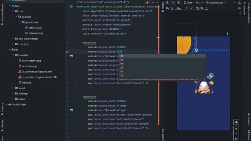This screenshot has height=141, width=251.
Task: Open the Favorites side tab
Action: [x=2, y=126]
